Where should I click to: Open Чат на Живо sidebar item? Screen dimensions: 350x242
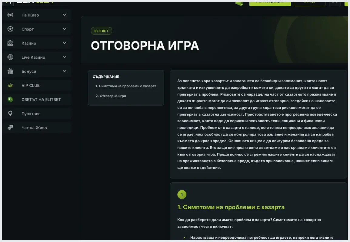(x=37, y=128)
